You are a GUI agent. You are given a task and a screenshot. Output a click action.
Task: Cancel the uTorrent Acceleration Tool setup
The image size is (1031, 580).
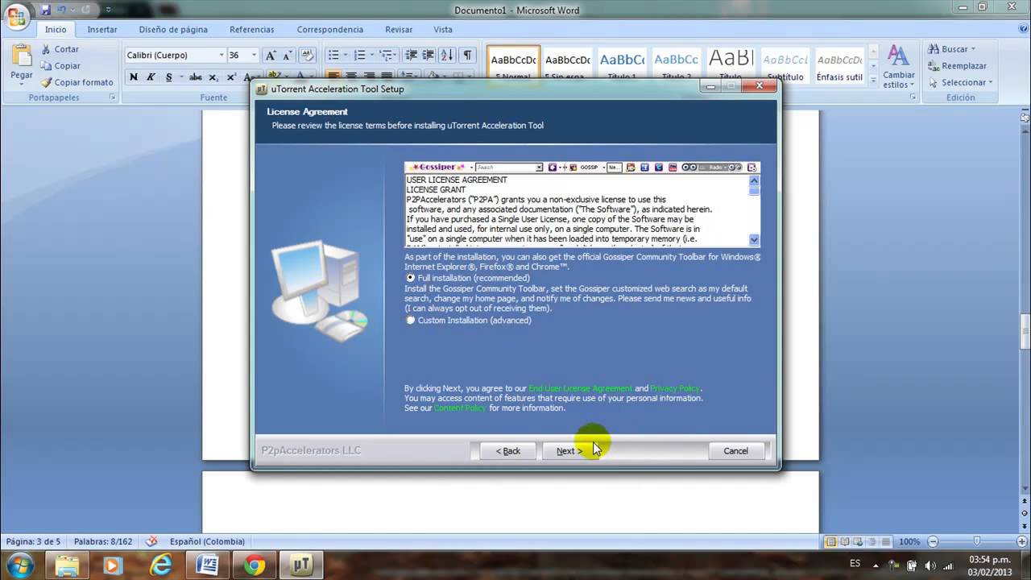(735, 451)
